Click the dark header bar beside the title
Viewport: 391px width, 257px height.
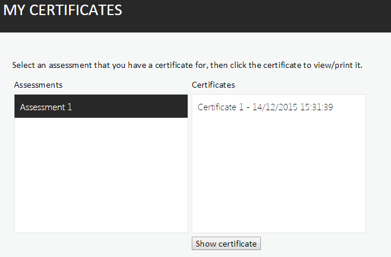tap(257, 16)
